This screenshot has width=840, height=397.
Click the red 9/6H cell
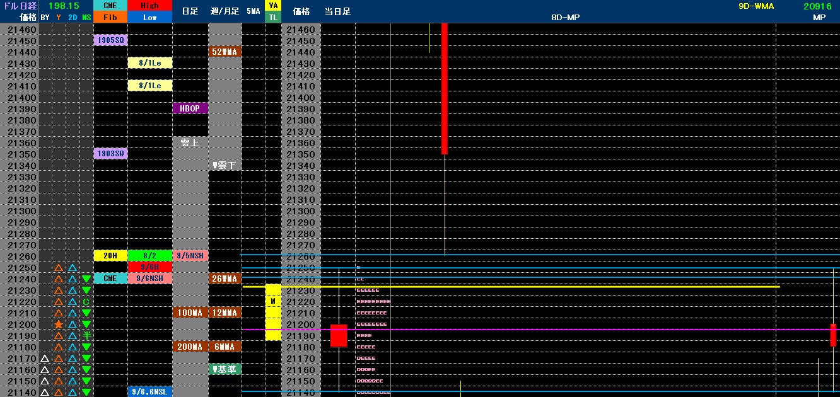click(x=149, y=267)
